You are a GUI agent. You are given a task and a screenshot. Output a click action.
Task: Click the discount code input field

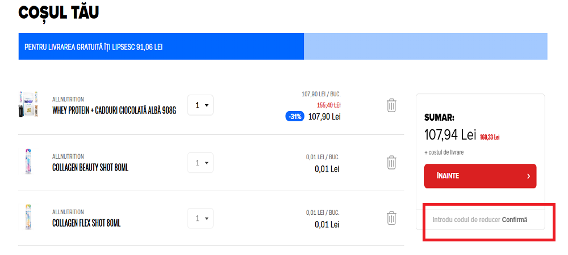466,219
